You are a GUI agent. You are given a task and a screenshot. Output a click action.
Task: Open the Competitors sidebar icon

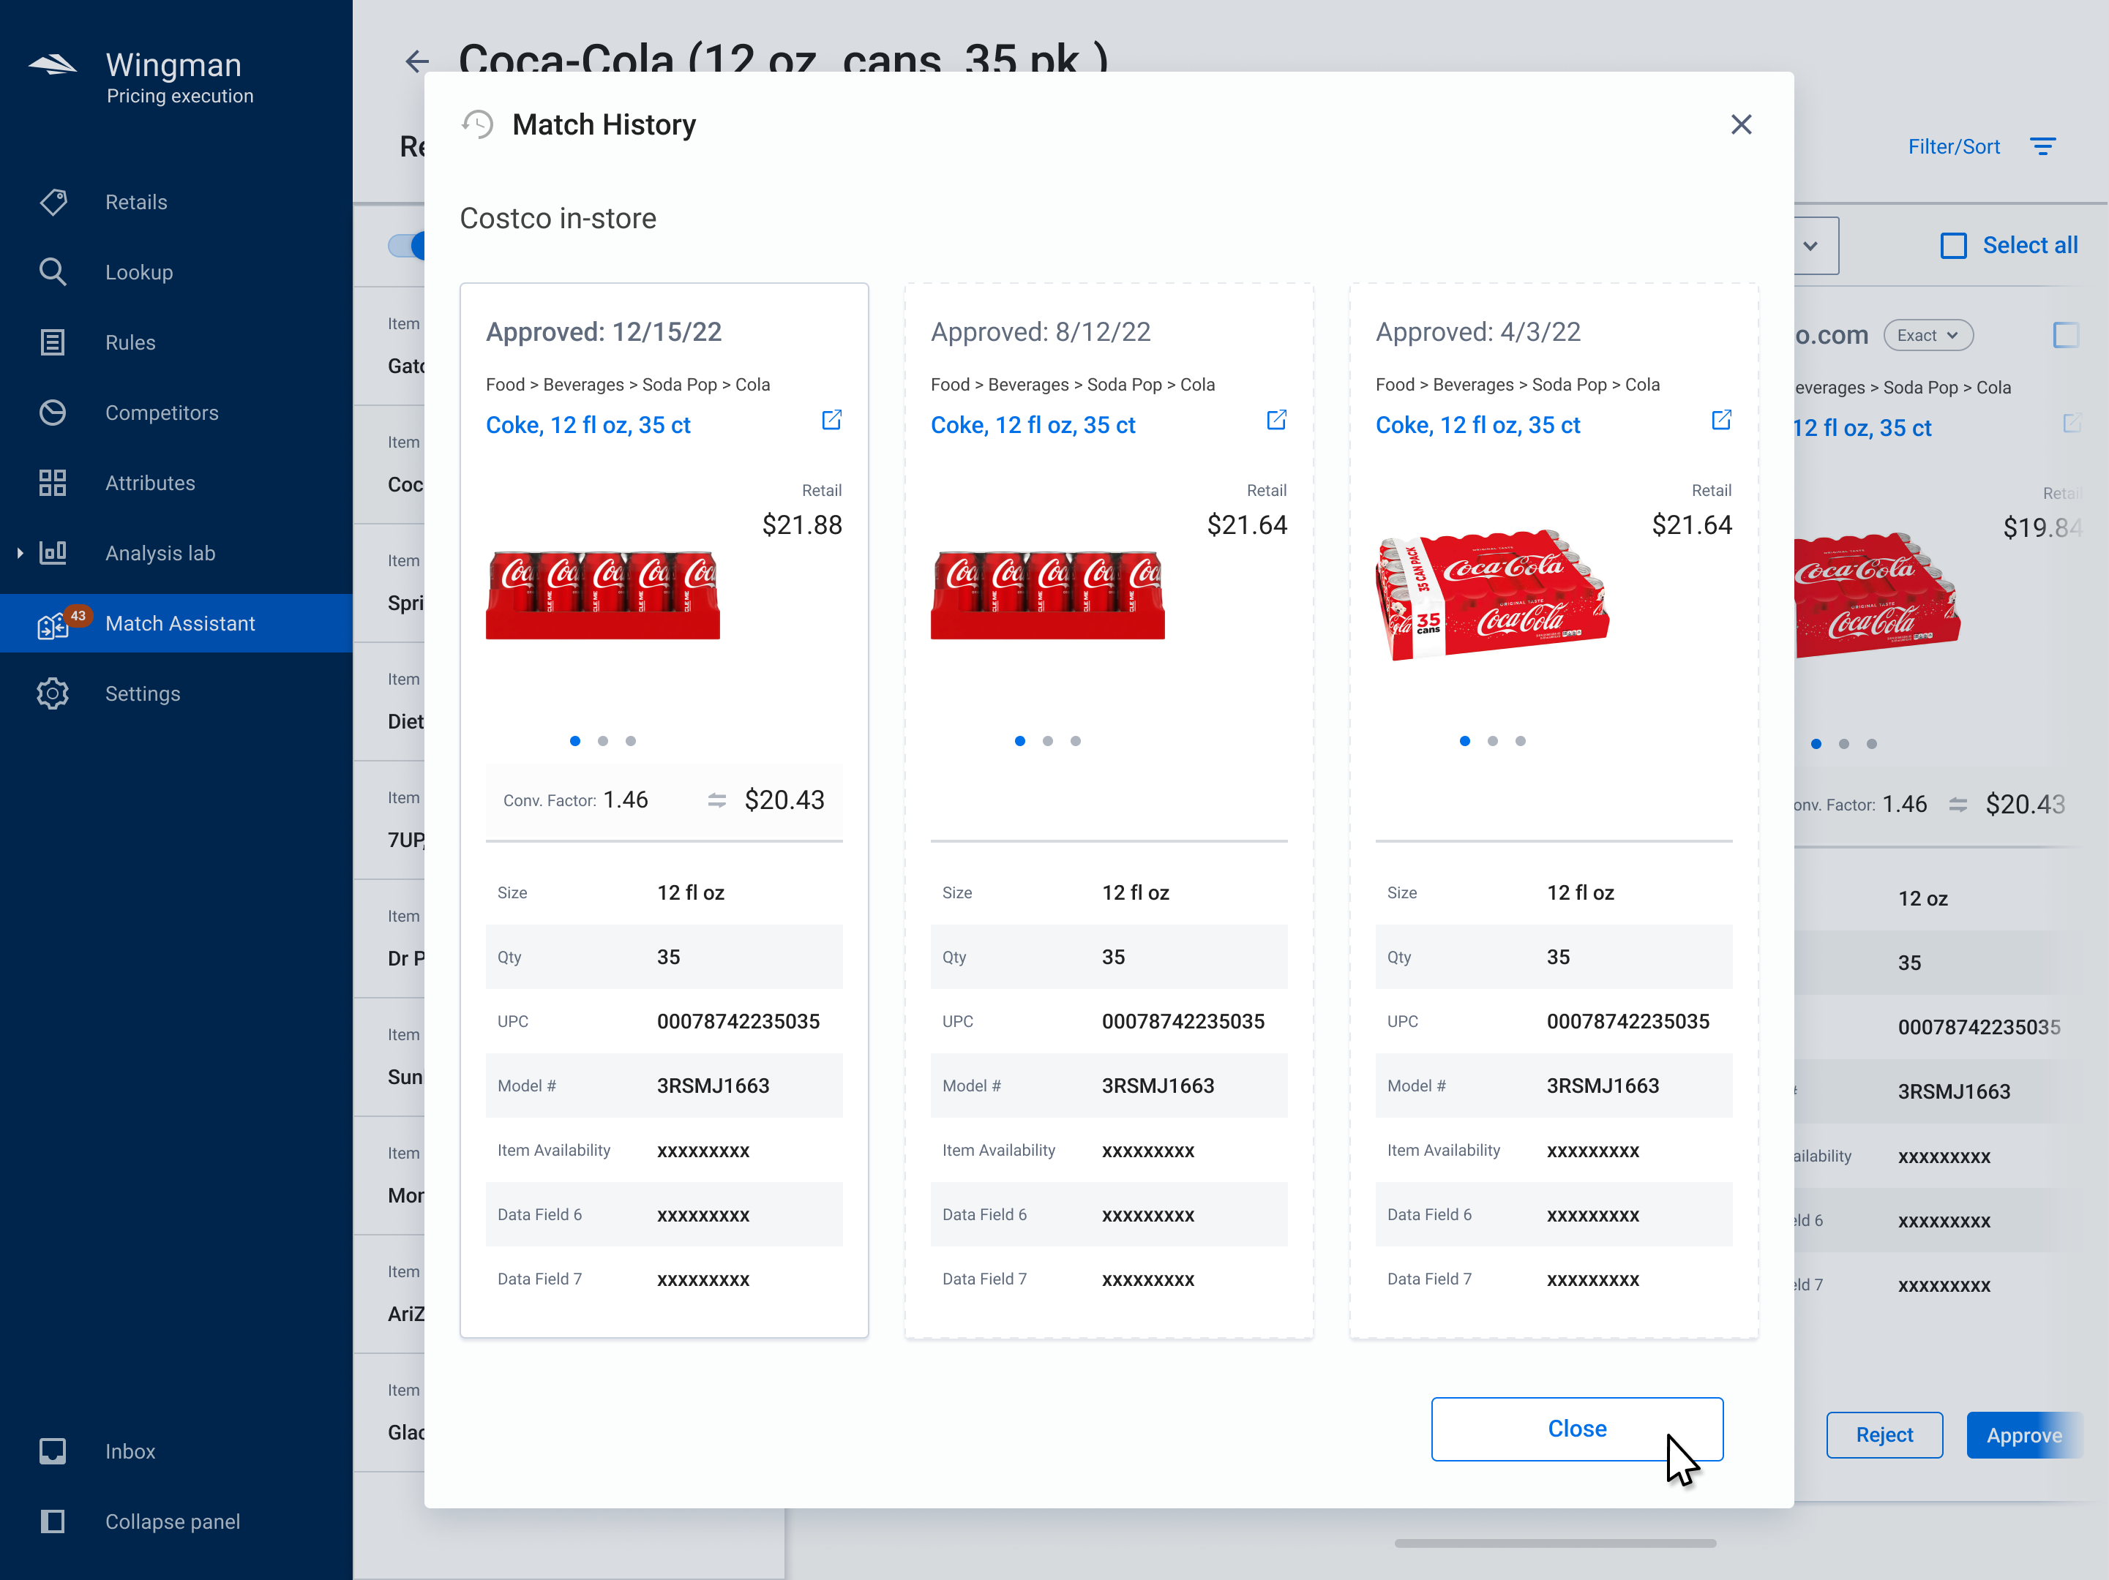click(53, 413)
